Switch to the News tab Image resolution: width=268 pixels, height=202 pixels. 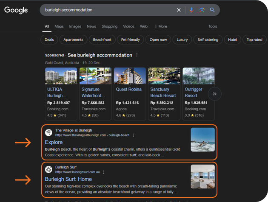(91, 26)
